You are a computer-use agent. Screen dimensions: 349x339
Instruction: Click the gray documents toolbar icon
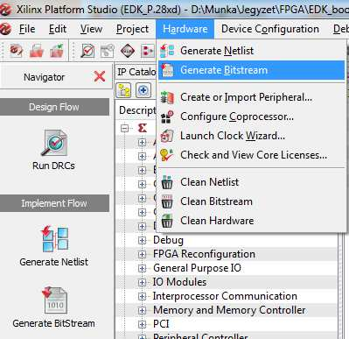click(x=108, y=51)
